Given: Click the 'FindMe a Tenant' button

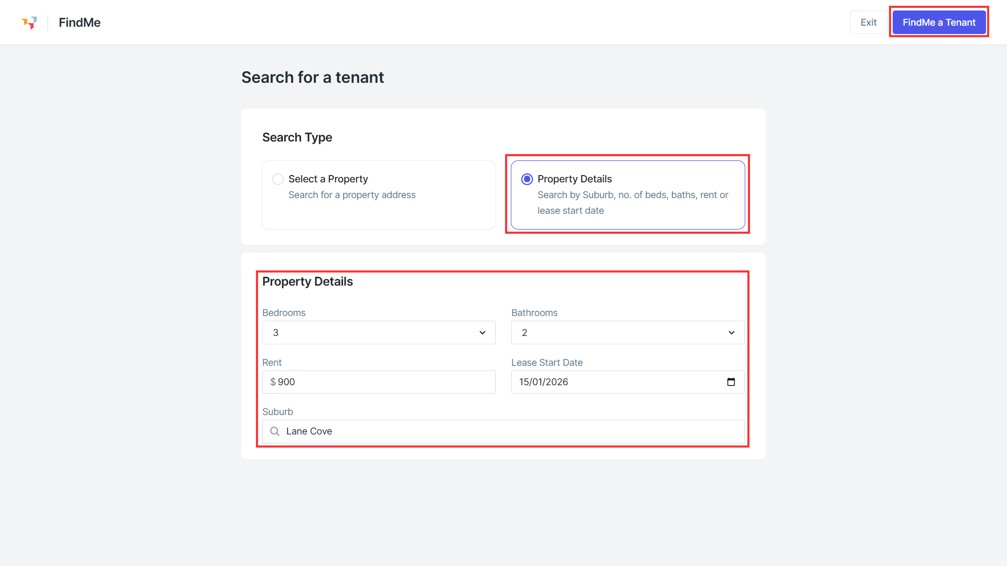Looking at the screenshot, I should [939, 23].
